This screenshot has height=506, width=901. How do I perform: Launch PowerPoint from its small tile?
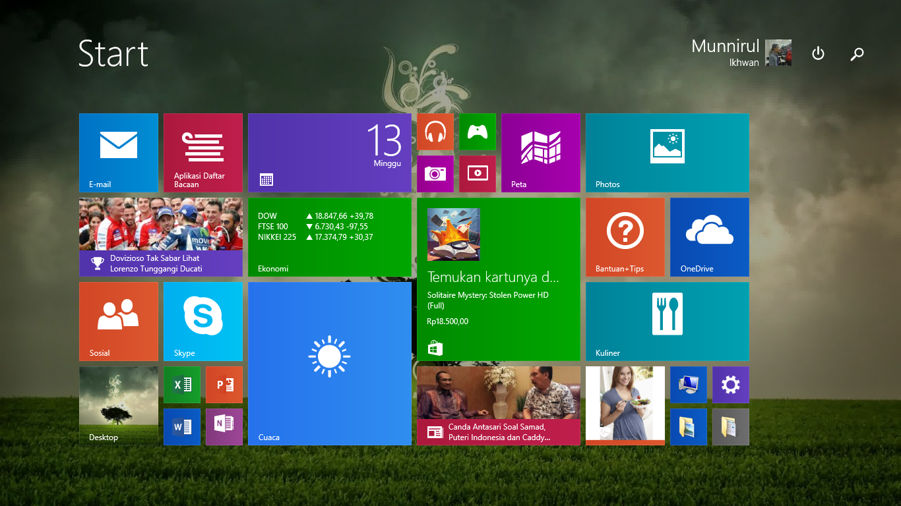[224, 385]
